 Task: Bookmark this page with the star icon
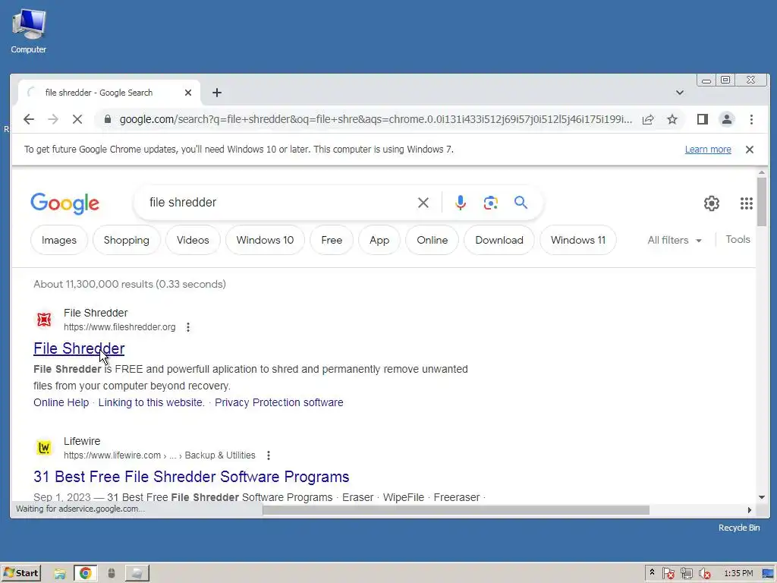672,119
